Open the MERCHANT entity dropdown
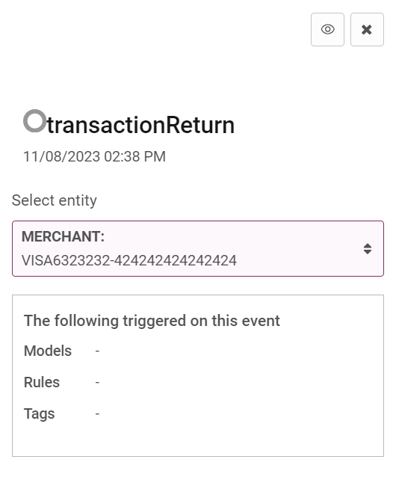 [x=197, y=248]
